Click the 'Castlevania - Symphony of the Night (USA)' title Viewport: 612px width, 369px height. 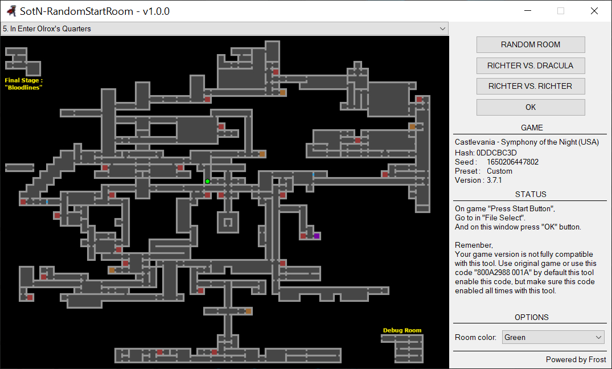tap(527, 142)
